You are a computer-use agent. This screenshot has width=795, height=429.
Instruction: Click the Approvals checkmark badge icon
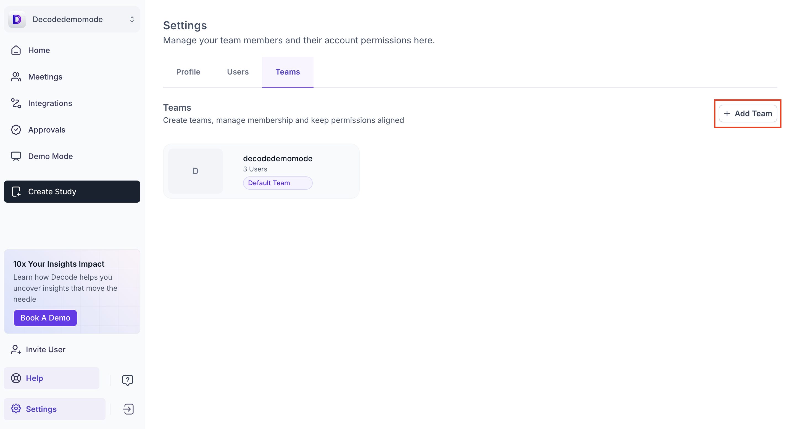16,130
